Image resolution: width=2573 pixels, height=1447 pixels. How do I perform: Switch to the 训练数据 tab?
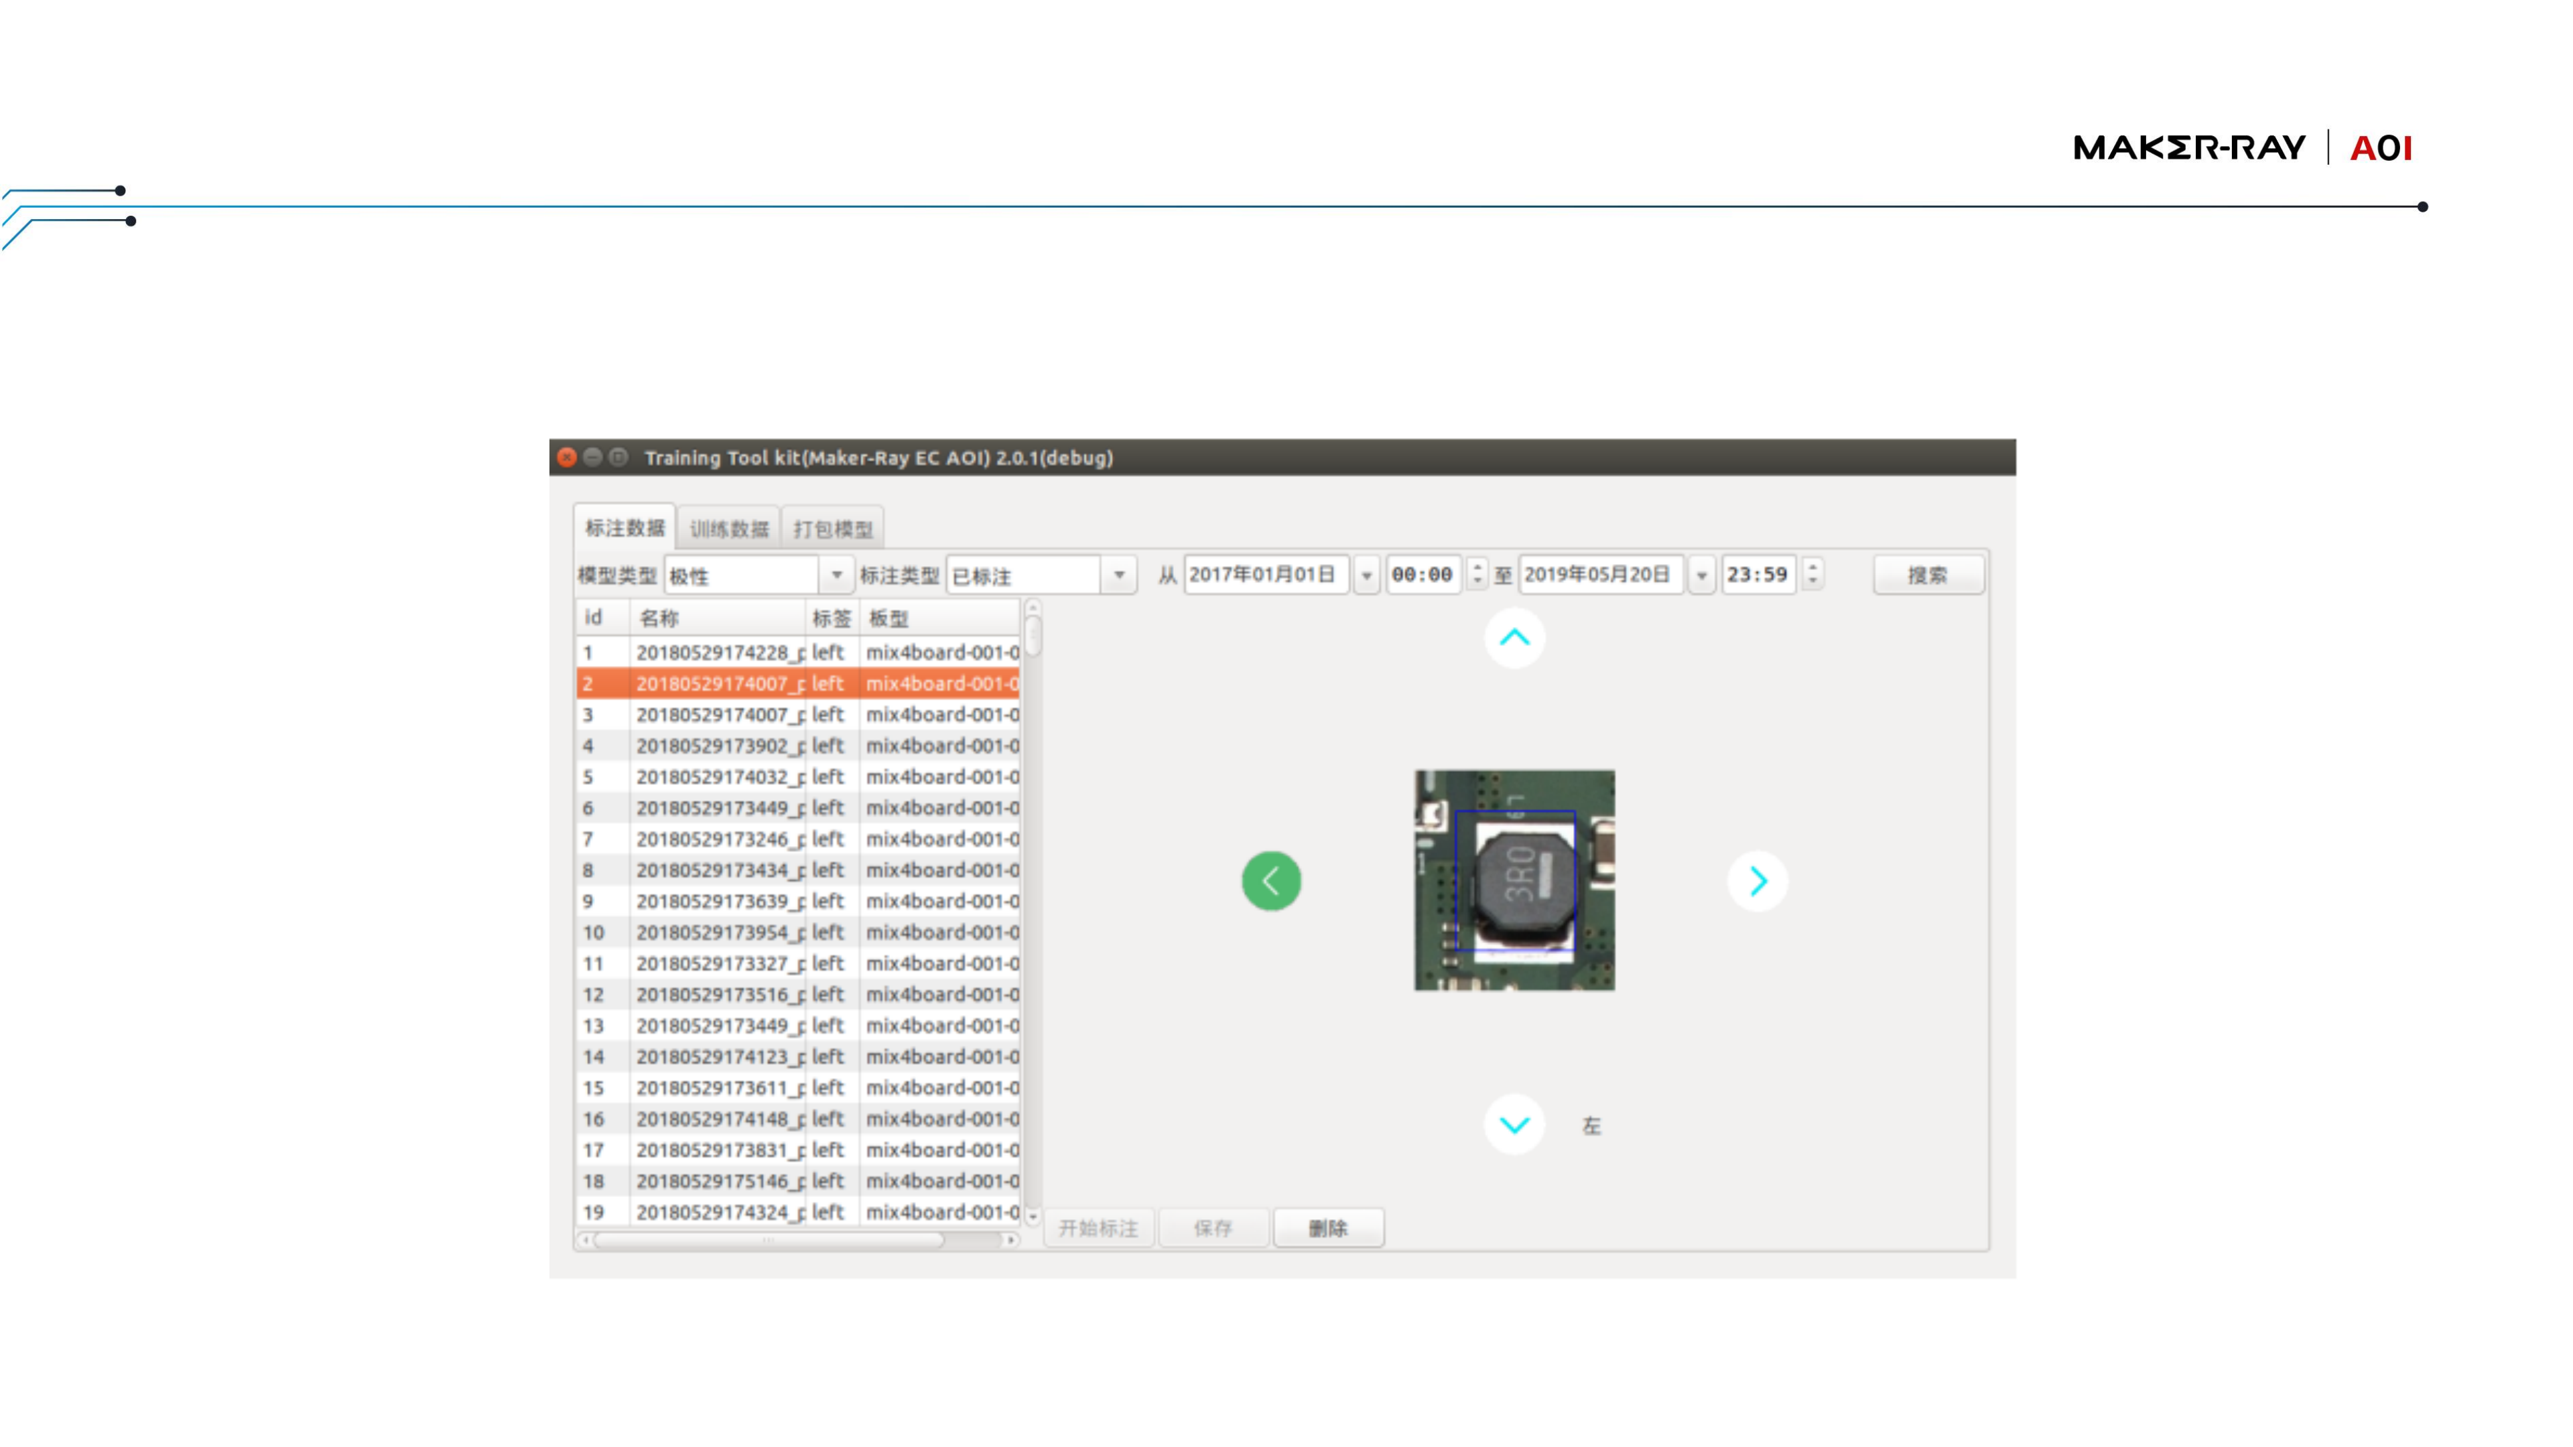pyautogui.click(x=729, y=529)
